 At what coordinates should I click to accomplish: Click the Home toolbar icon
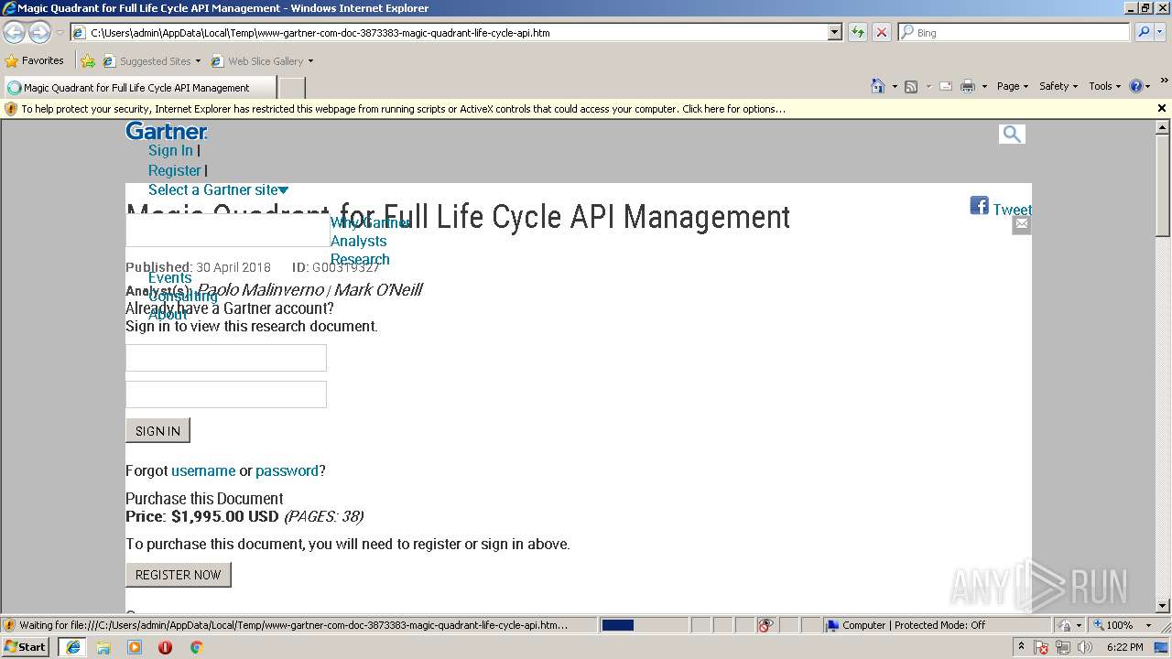878,86
